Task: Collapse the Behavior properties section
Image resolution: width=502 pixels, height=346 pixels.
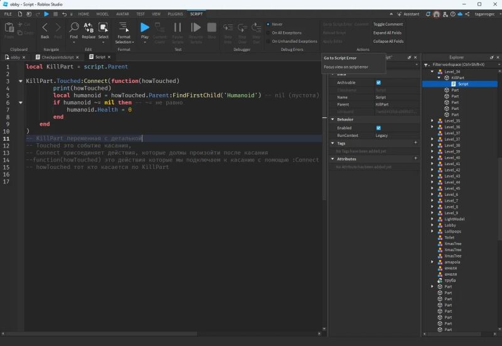Action: click(x=333, y=119)
